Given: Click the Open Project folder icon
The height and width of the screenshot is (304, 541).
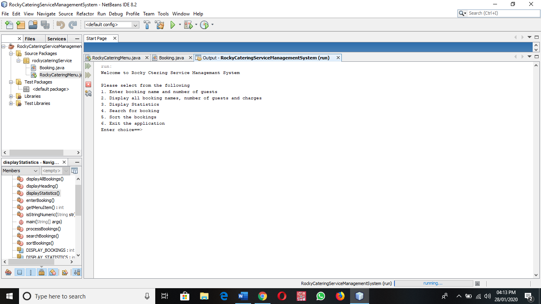Looking at the screenshot, I should (x=33, y=25).
